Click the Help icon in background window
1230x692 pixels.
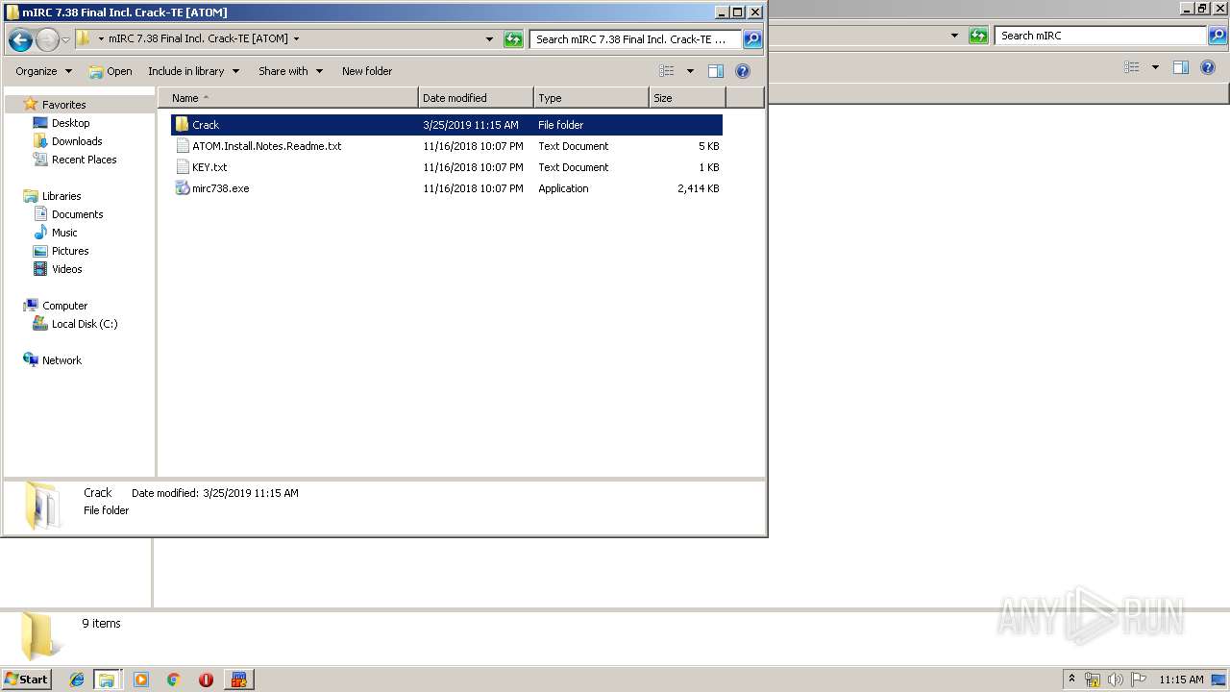coord(1208,67)
